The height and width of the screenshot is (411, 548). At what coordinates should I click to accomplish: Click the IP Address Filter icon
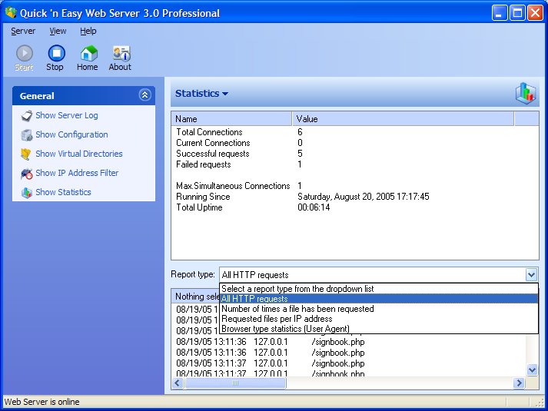tap(27, 173)
